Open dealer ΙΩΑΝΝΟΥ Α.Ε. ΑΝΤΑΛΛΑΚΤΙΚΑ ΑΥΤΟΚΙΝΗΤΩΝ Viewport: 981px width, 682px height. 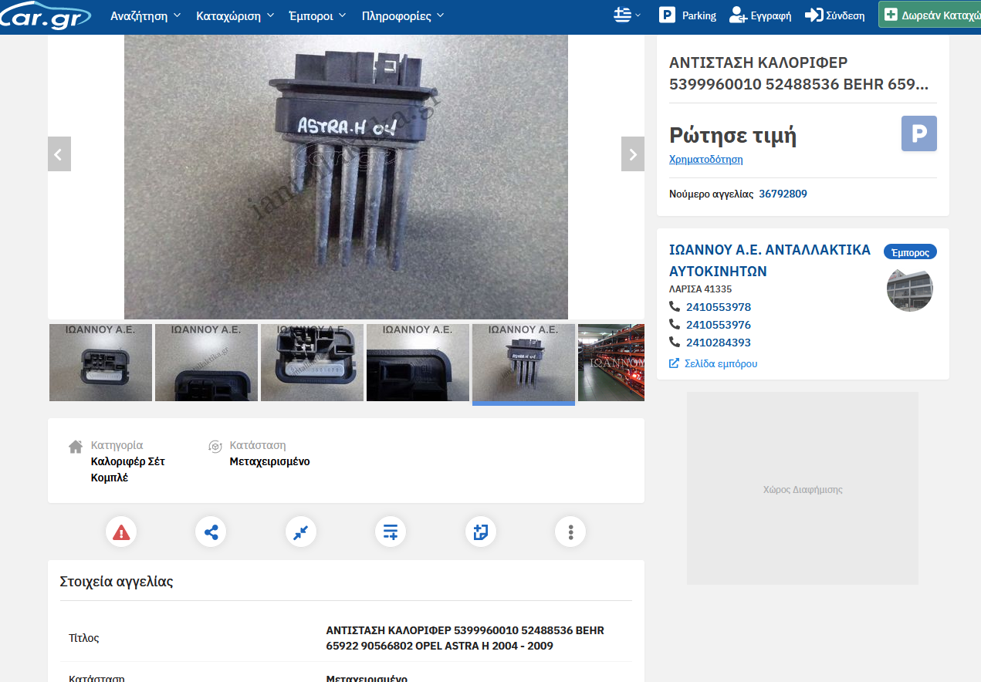pos(770,261)
